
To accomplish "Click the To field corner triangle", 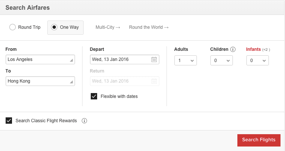I will (x=71, y=82).
